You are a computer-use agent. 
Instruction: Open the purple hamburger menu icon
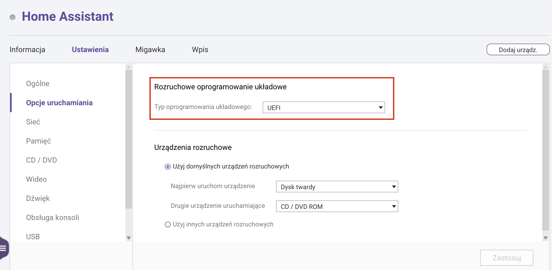point(4,248)
